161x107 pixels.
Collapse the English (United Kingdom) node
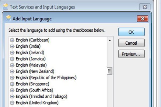(12, 103)
